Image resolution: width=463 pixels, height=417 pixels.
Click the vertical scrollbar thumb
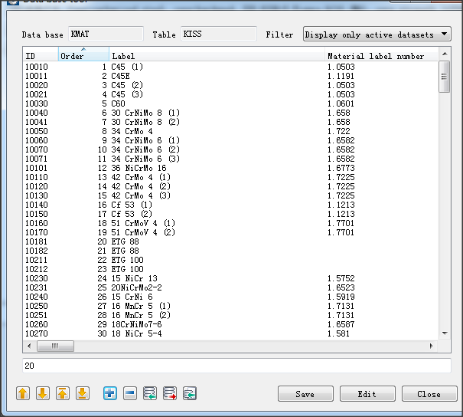coord(445,77)
